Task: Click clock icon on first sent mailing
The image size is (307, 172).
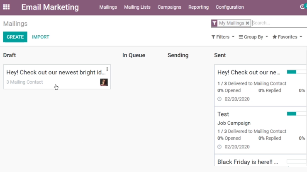Action: [x=219, y=99]
